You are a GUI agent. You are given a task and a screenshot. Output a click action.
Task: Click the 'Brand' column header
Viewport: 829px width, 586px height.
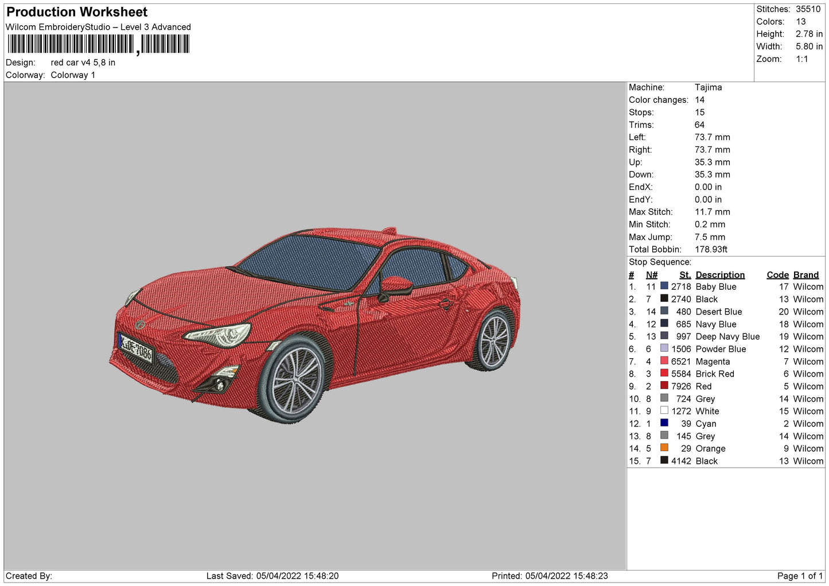pos(806,275)
